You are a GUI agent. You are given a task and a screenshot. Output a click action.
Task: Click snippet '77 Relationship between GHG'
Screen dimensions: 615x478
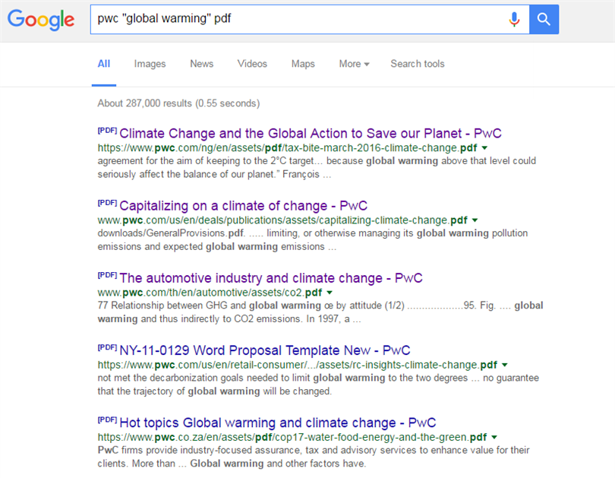point(320,312)
